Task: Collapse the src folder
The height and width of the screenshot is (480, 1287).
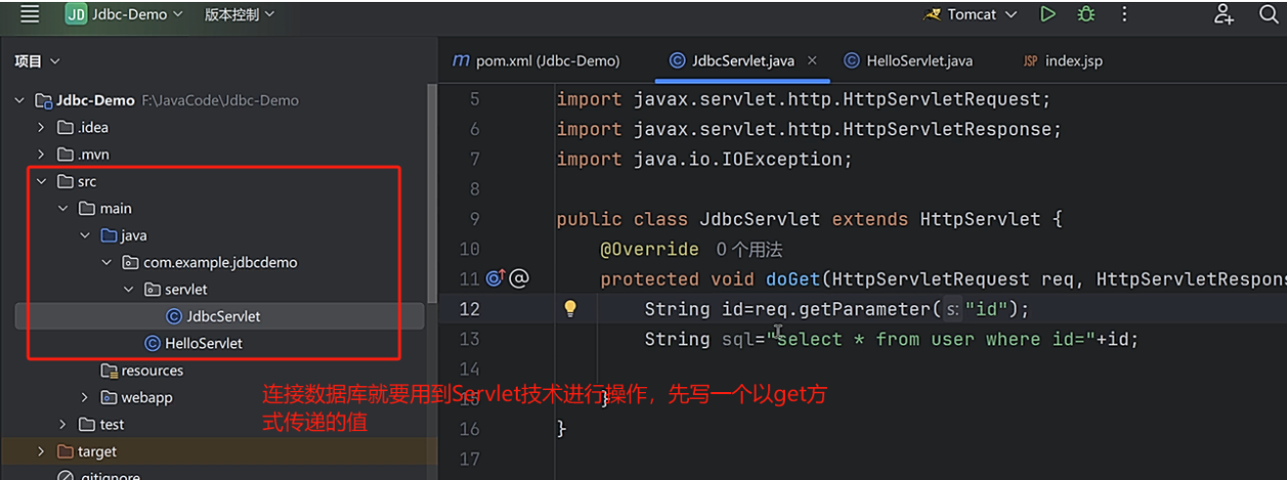Action: pyautogui.click(x=40, y=181)
